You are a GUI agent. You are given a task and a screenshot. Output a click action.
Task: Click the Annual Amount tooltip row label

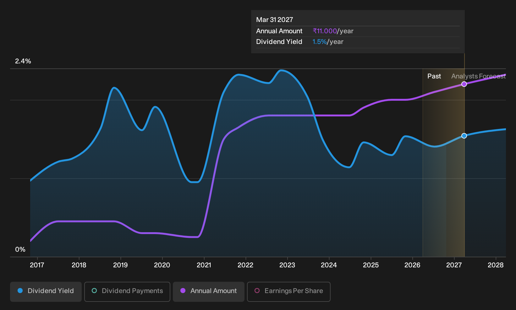click(279, 31)
